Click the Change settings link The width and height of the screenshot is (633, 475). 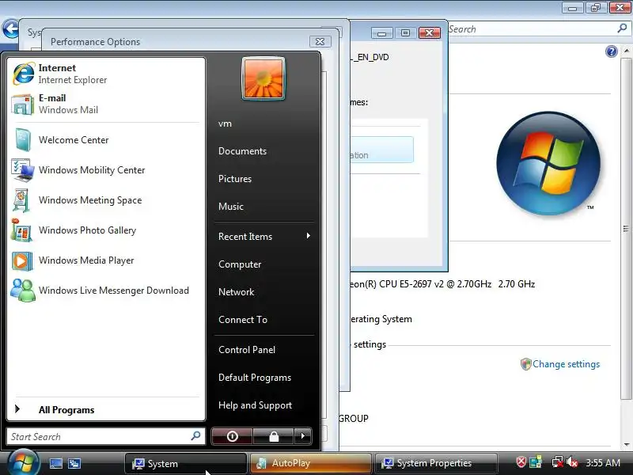tap(566, 364)
